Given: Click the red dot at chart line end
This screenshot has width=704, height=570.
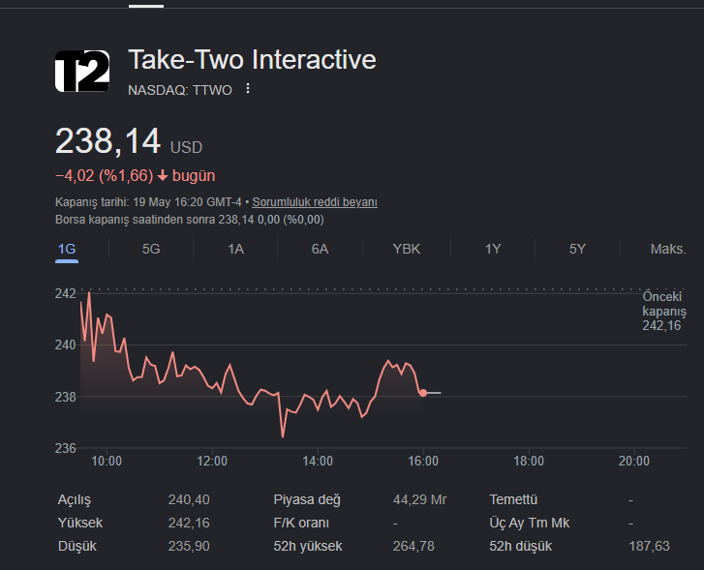Looking at the screenshot, I should (x=423, y=393).
